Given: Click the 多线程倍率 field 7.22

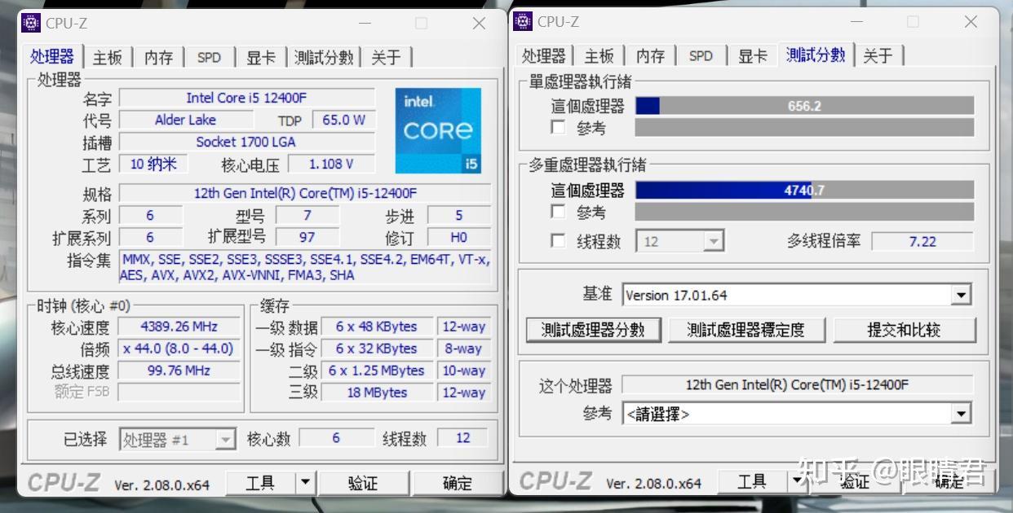Looking at the screenshot, I should pyautogui.click(x=922, y=241).
